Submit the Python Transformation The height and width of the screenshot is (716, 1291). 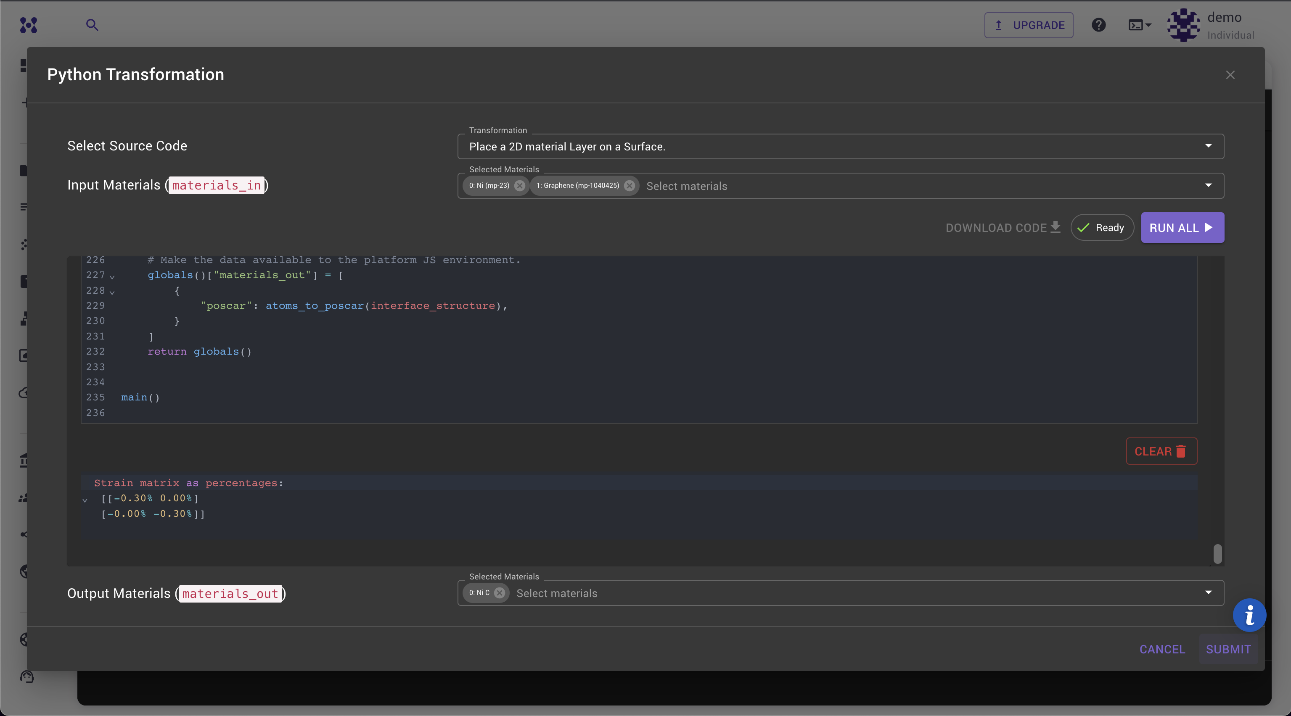1228,649
